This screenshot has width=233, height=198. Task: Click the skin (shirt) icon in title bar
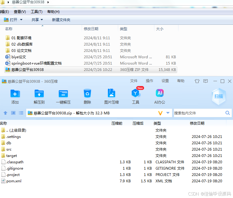197,81
